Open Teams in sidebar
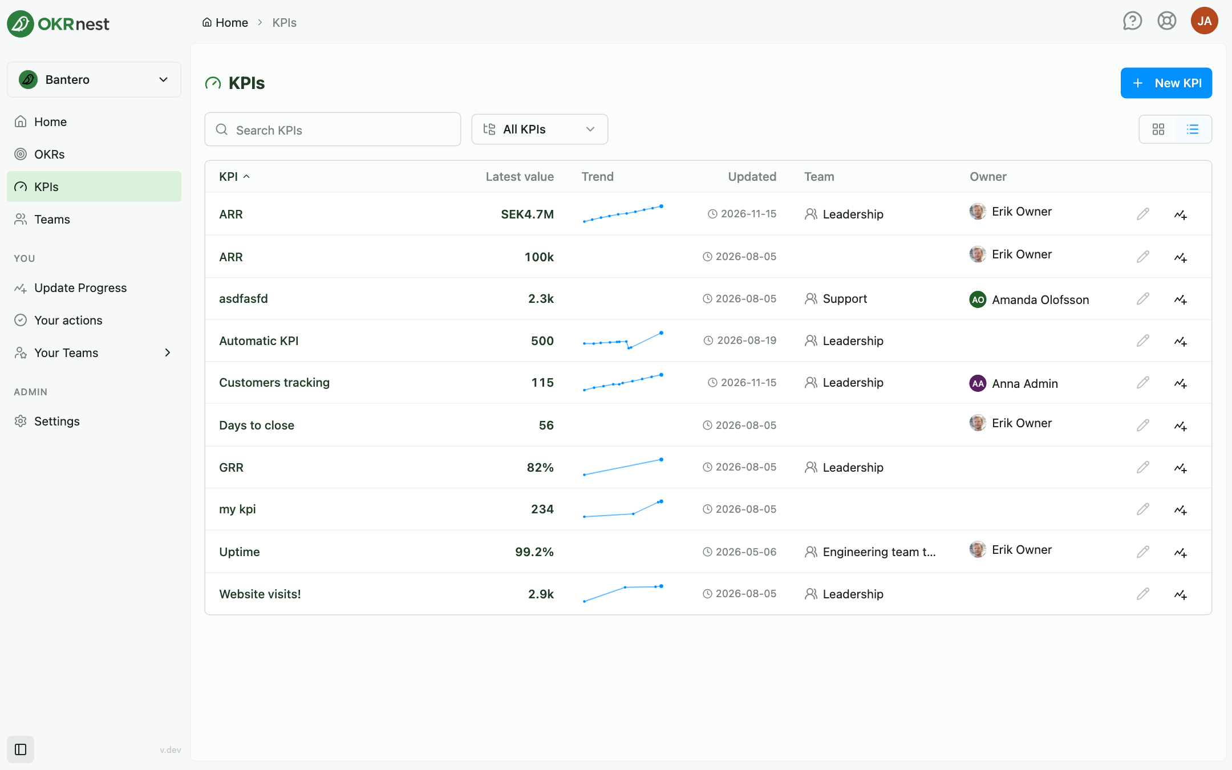 94,219
